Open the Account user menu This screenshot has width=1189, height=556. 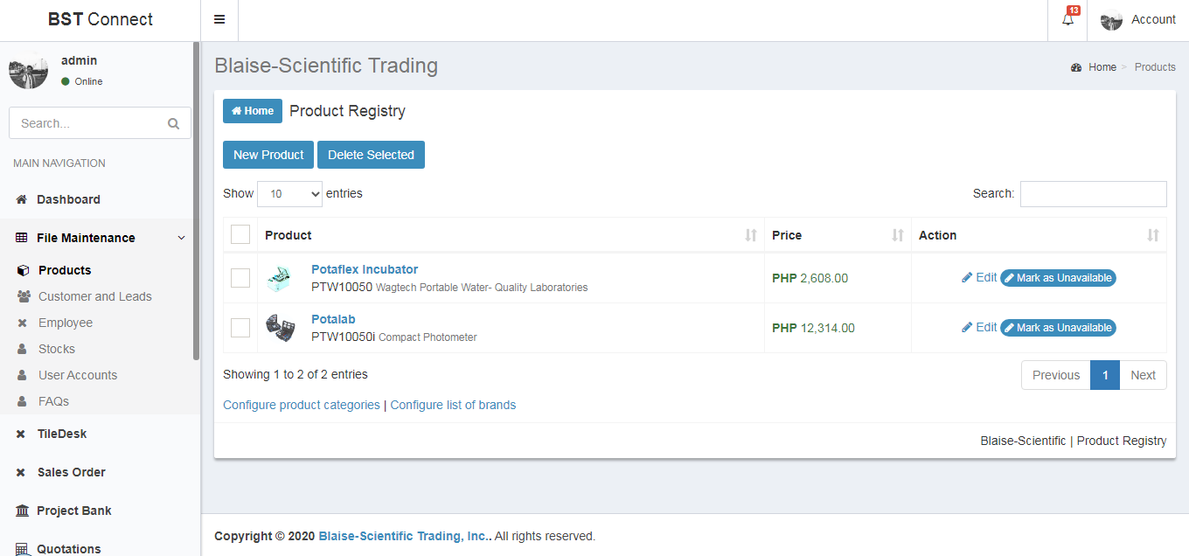[1137, 20]
